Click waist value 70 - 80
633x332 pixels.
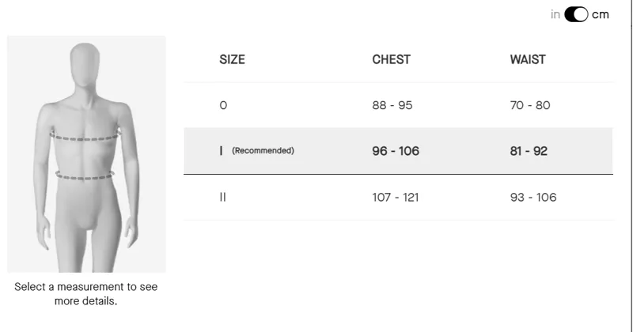[530, 105]
